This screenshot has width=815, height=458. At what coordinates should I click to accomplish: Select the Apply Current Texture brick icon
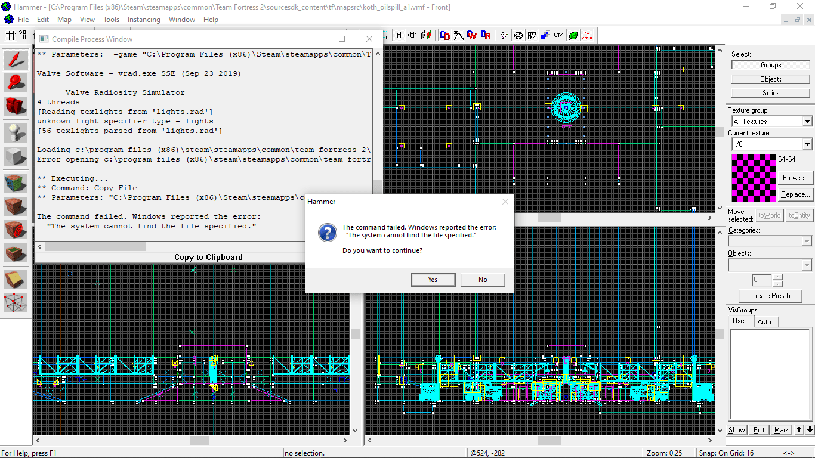pos(16,206)
